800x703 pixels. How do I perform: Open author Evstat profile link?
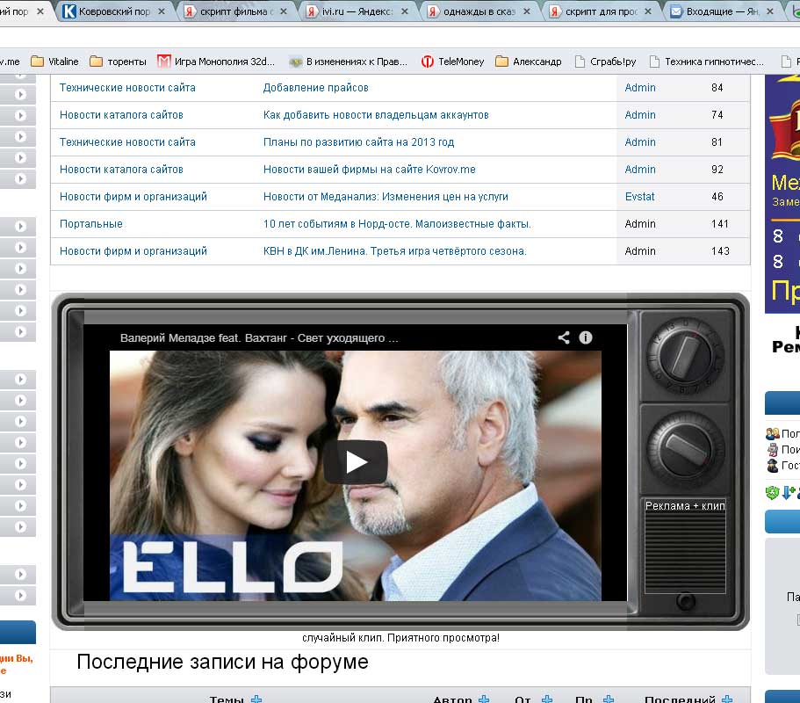tap(640, 197)
